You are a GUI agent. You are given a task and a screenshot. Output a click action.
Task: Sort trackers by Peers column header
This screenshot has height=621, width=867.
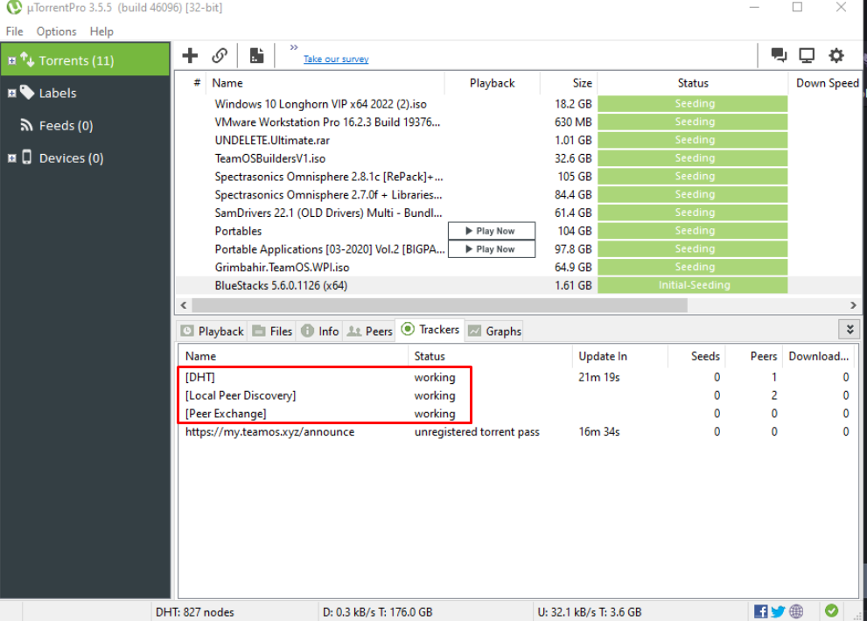click(x=754, y=356)
